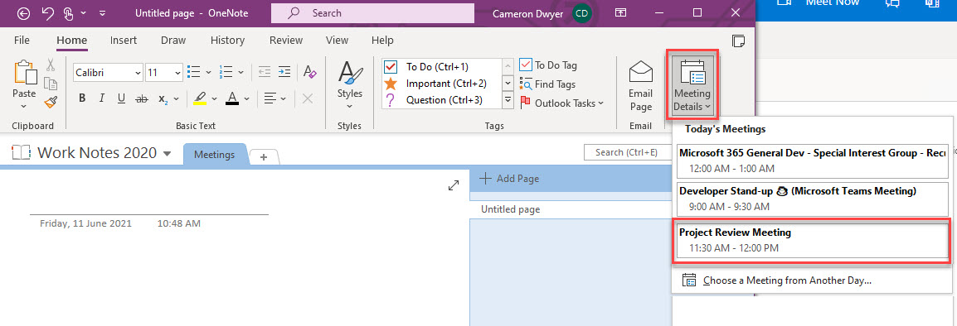Screen dimensions: 957x326
Task: Apply numbered list formatting
Action: tap(226, 72)
